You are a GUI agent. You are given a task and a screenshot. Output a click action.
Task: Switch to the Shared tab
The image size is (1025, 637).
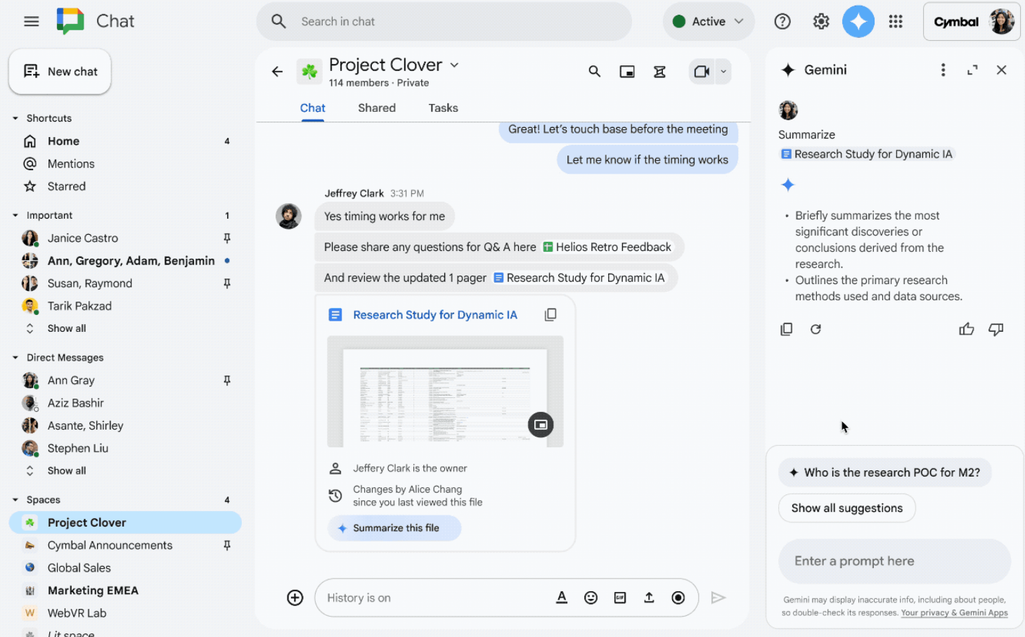click(x=377, y=108)
